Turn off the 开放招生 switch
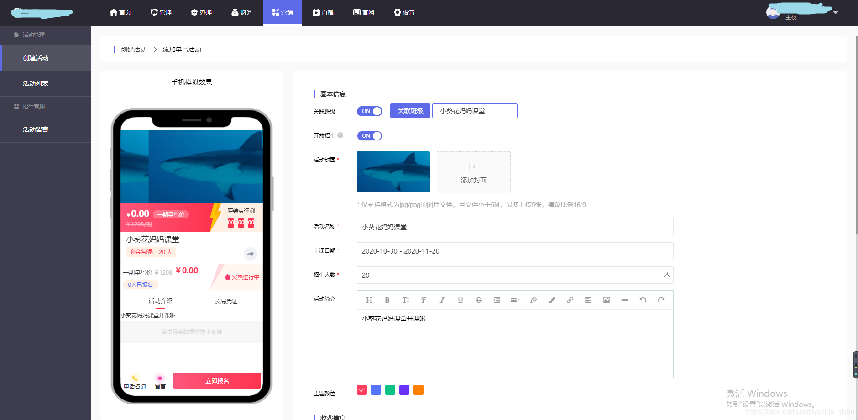This screenshot has height=420, width=858. pyautogui.click(x=369, y=135)
